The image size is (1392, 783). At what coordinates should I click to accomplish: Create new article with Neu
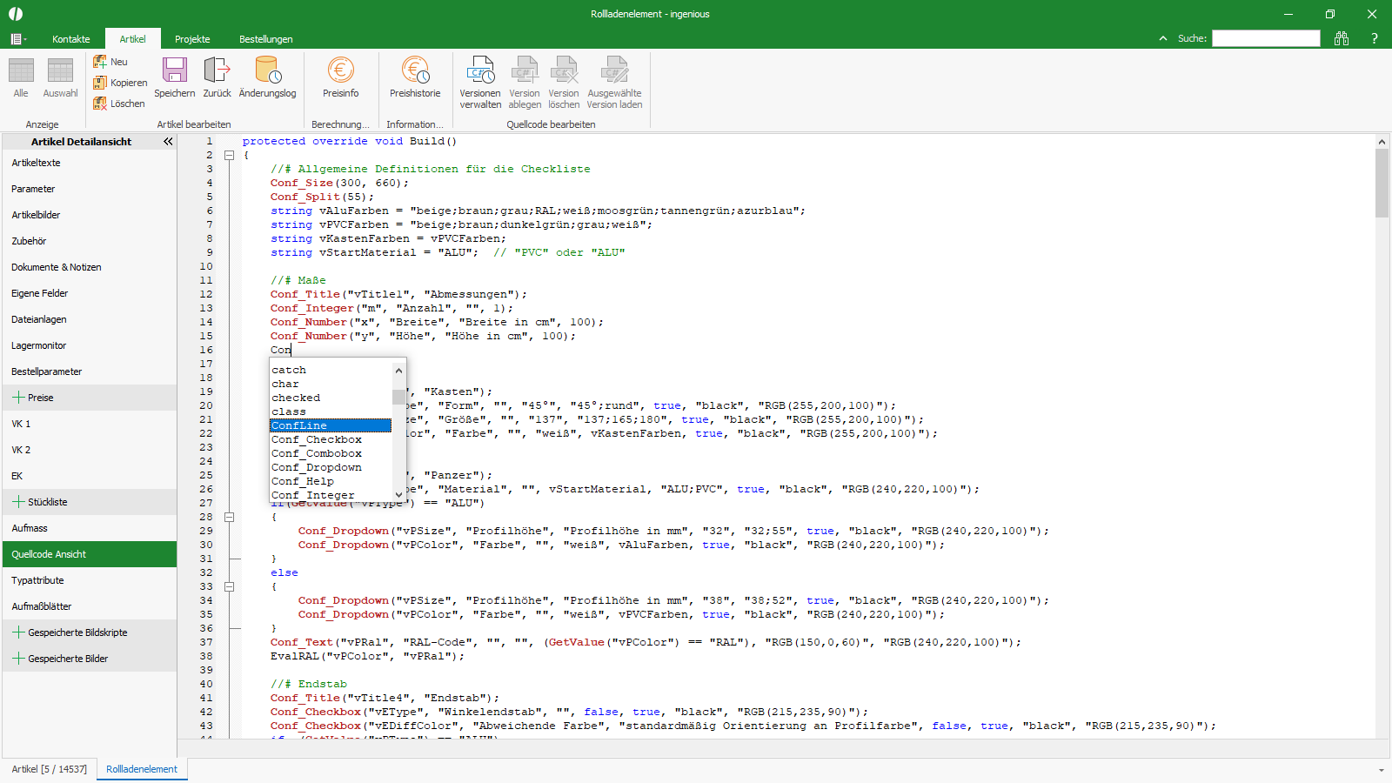pos(110,62)
